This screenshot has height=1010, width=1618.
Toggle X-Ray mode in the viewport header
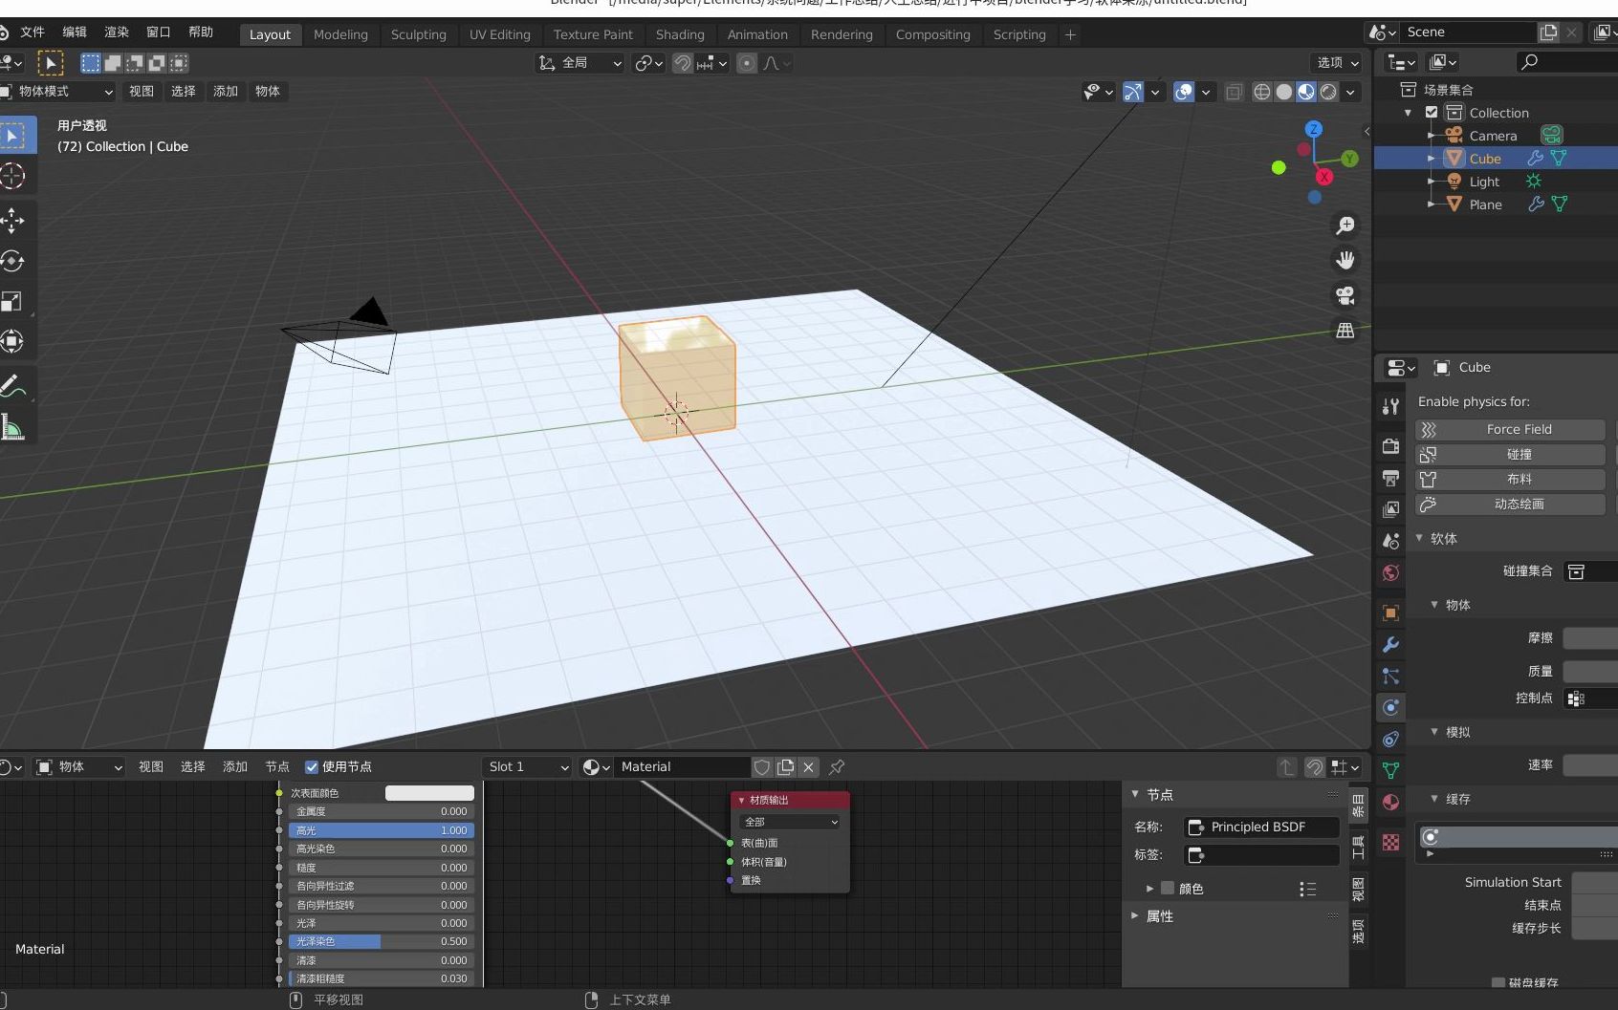pos(1234,92)
